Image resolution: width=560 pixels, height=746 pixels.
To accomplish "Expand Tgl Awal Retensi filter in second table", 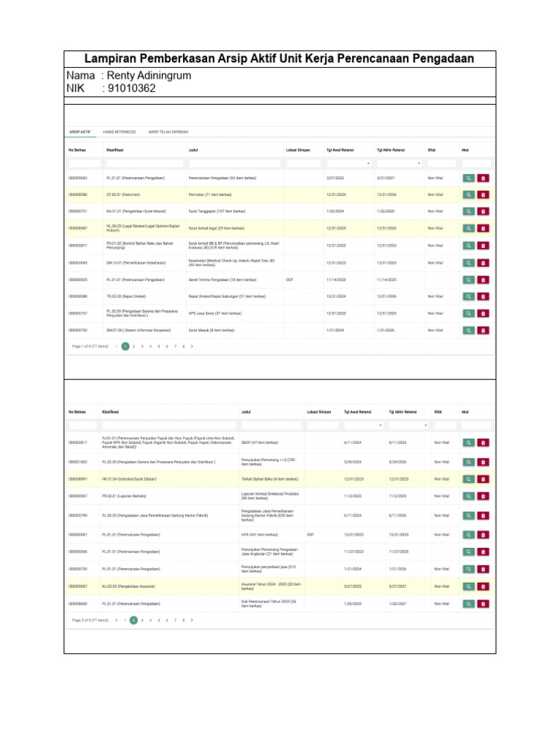I will tap(364, 425).
